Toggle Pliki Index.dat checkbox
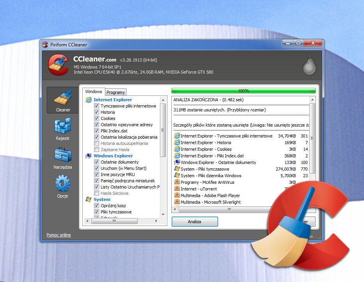 pos(97,131)
